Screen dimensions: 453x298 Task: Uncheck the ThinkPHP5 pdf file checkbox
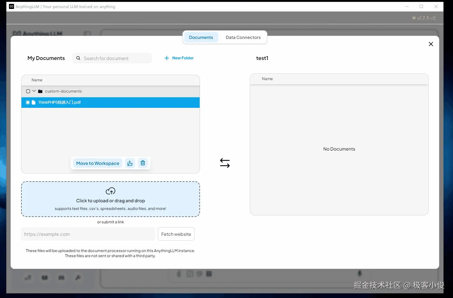coord(28,102)
